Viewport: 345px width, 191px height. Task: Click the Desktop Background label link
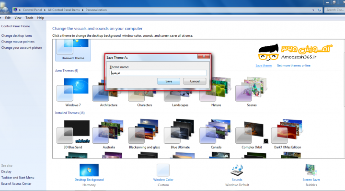89,180
